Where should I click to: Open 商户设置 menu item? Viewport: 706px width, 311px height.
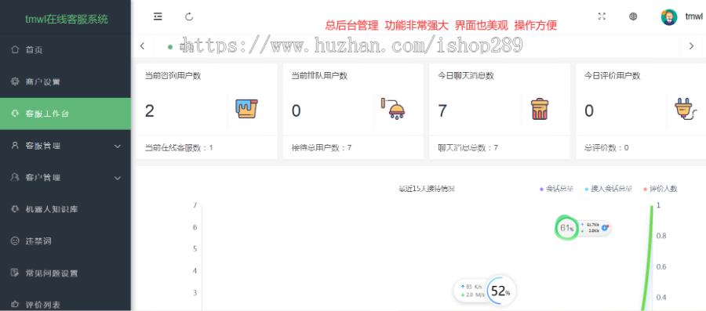coord(65,81)
